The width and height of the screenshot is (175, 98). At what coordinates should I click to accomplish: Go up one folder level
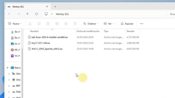point(27,14)
